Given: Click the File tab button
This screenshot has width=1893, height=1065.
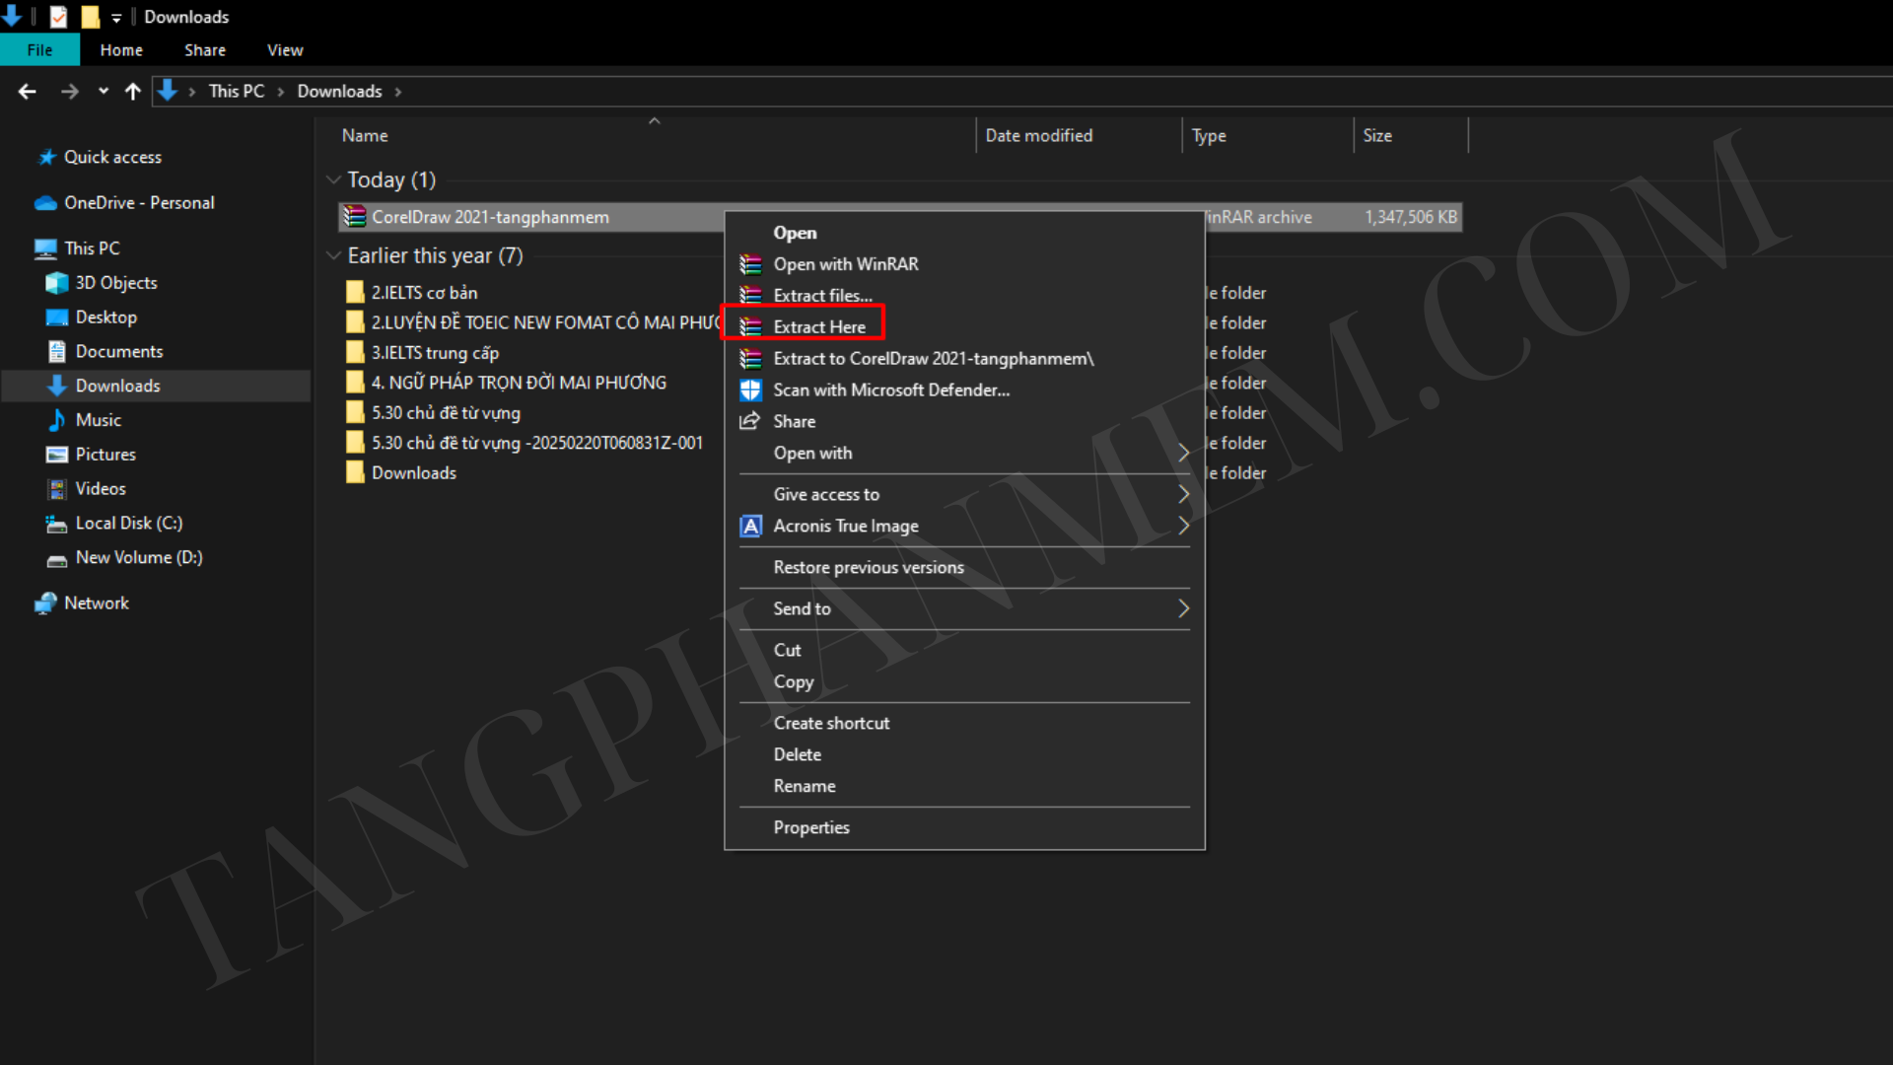Looking at the screenshot, I should click(x=39, y=50).
